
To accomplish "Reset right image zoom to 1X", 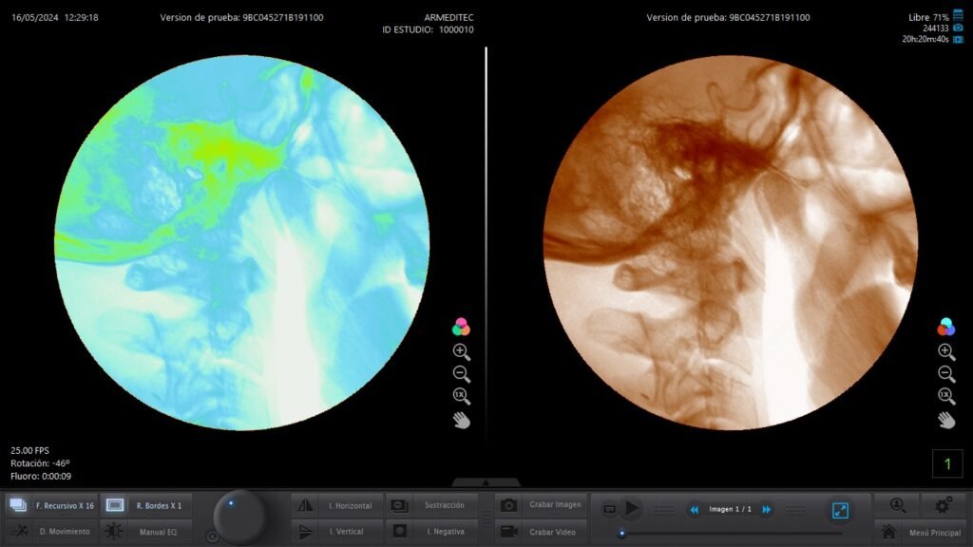I will click(946, 396).
